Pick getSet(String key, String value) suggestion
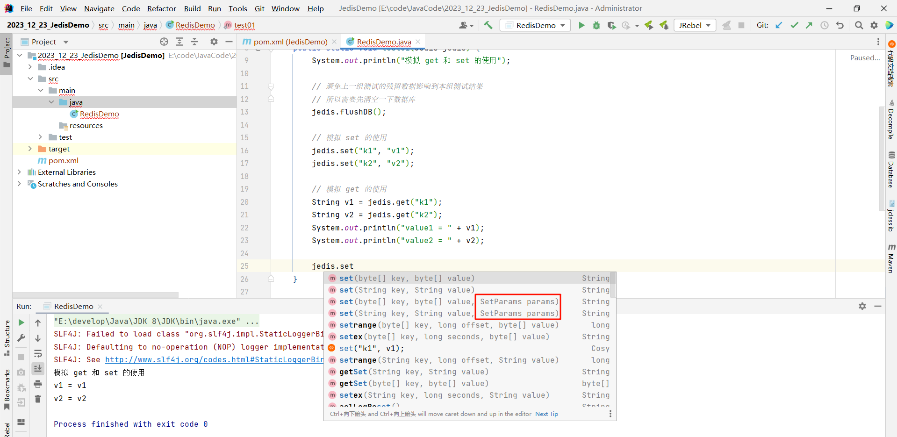897x437 pixels. 469,372
